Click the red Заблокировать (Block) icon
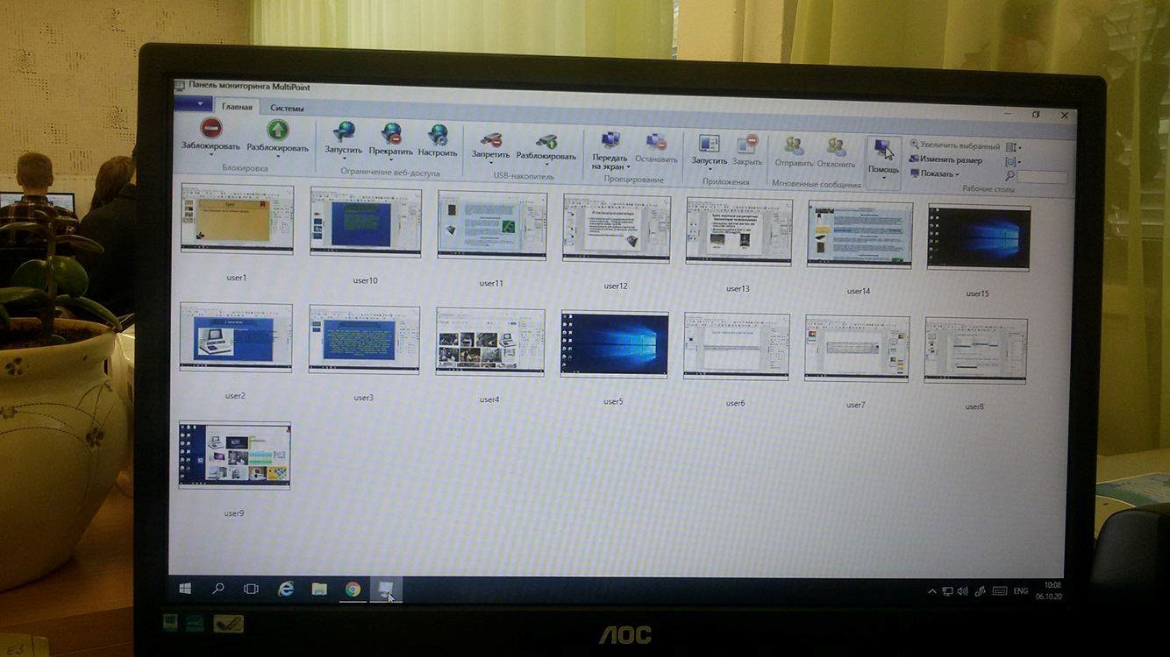The width and height of the screenshot is (1170, 657). point(210,130)
